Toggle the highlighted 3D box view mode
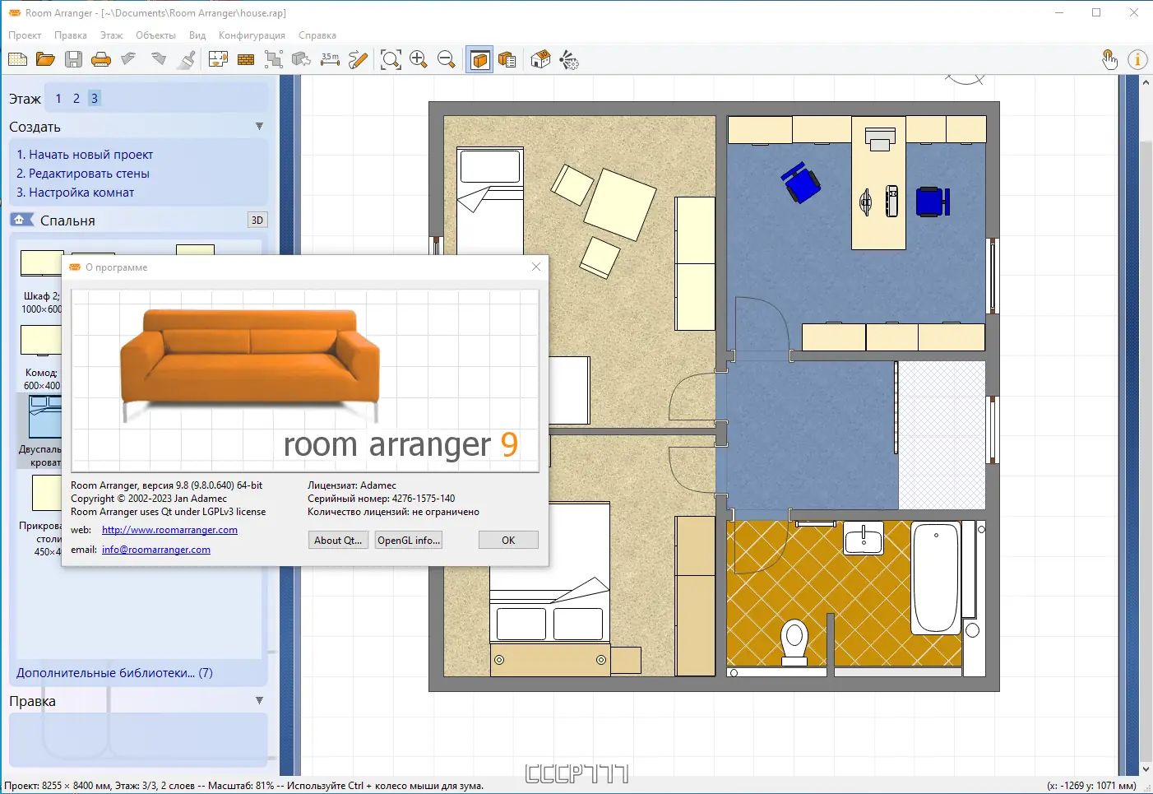 (x=479, y=58)
